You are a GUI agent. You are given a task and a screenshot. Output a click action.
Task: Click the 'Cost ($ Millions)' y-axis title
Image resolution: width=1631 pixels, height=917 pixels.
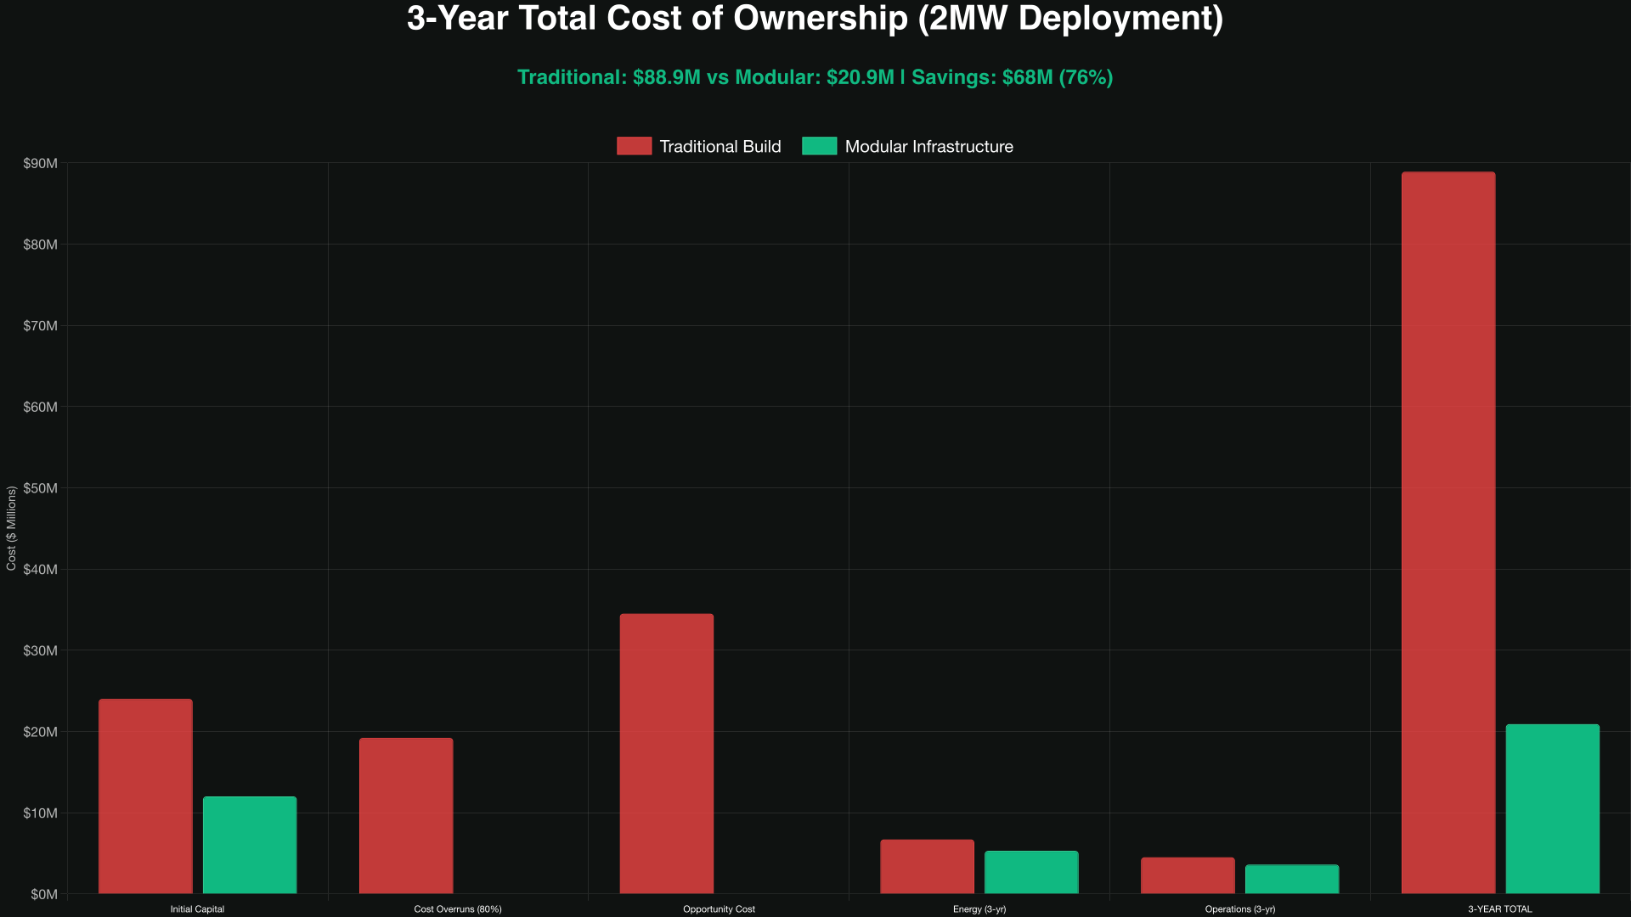click(11, 528)
